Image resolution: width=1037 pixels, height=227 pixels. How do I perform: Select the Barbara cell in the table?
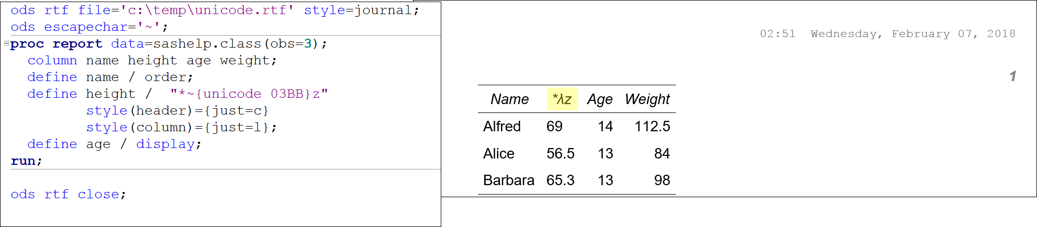pyautogui.click(x=508, y=180)
